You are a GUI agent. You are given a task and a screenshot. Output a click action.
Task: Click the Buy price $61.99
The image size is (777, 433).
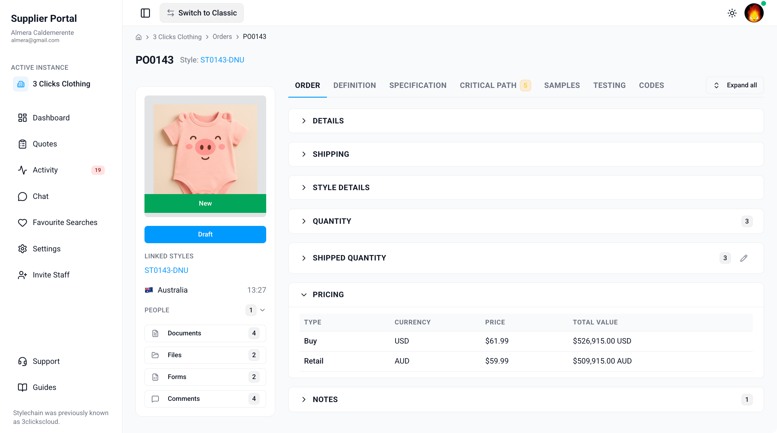point(497,341)
